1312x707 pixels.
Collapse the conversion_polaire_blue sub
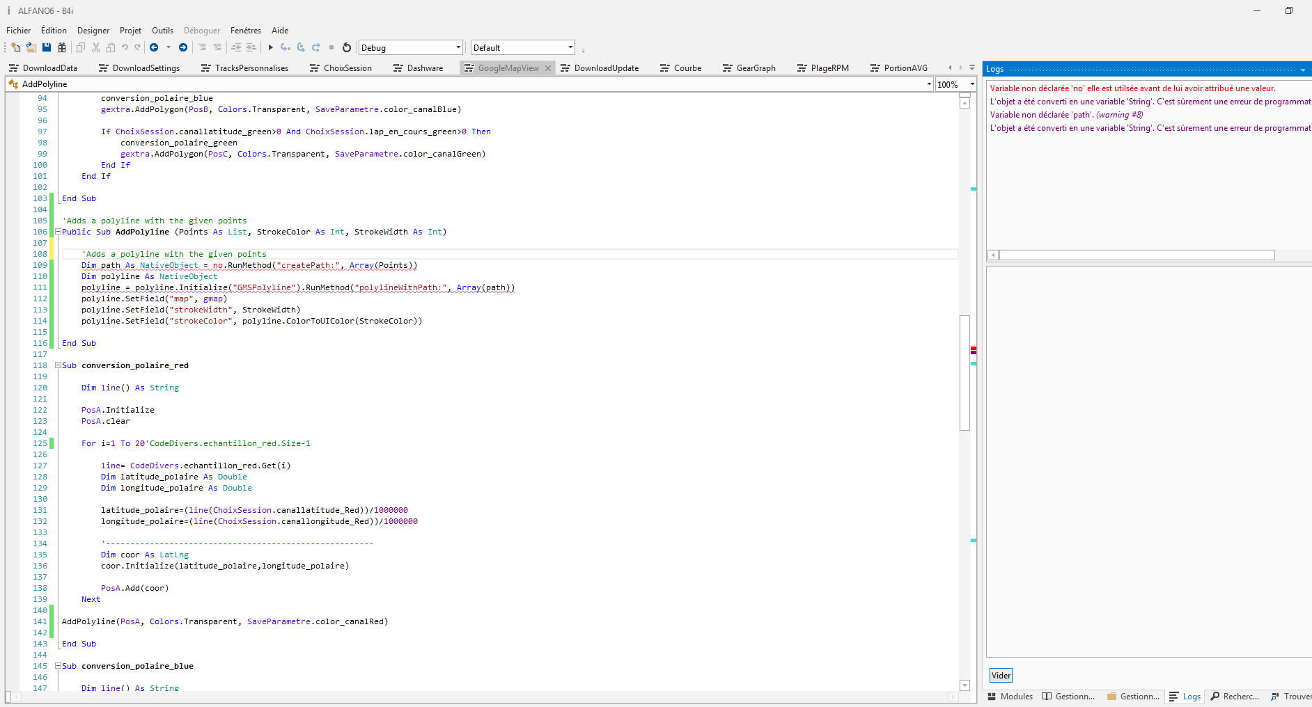58,666
